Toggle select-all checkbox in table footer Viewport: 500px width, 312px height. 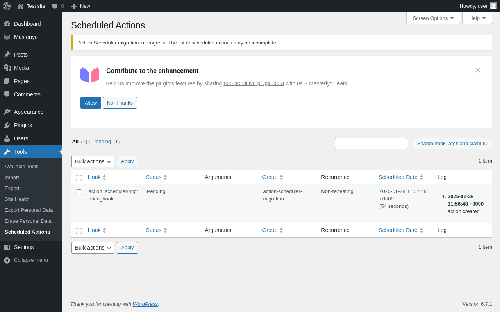(x=79, y=231)
